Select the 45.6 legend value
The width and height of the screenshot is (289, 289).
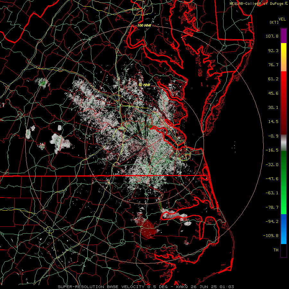point(273,93)
